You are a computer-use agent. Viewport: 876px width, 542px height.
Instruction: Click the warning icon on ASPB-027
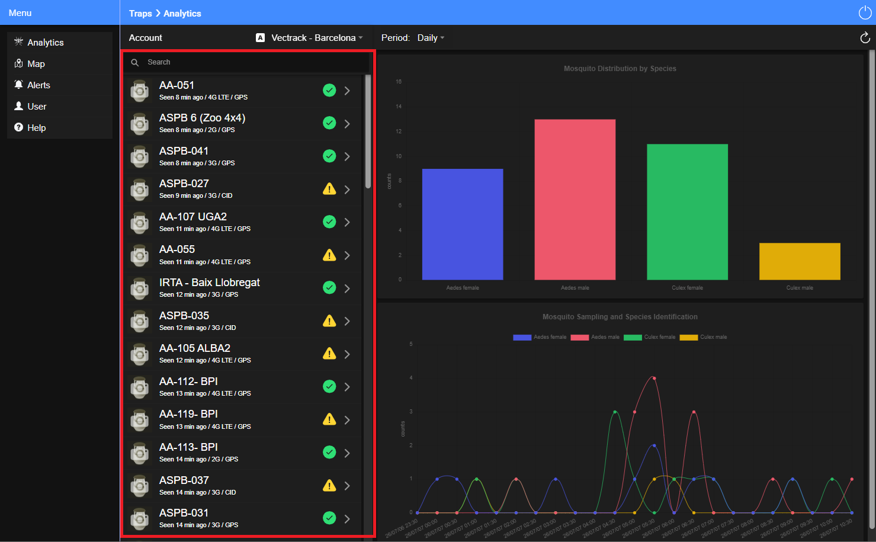(329, 189)
